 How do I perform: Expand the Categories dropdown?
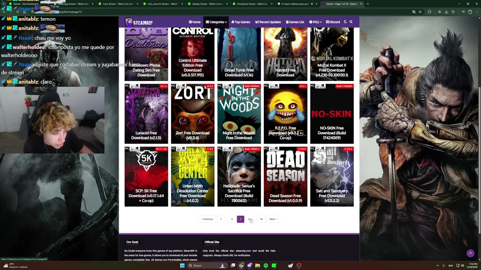point(216,22)
